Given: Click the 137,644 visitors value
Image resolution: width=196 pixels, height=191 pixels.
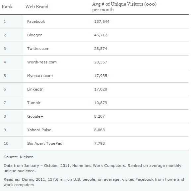Looking at the screenshot, I should tap(102, 21).
